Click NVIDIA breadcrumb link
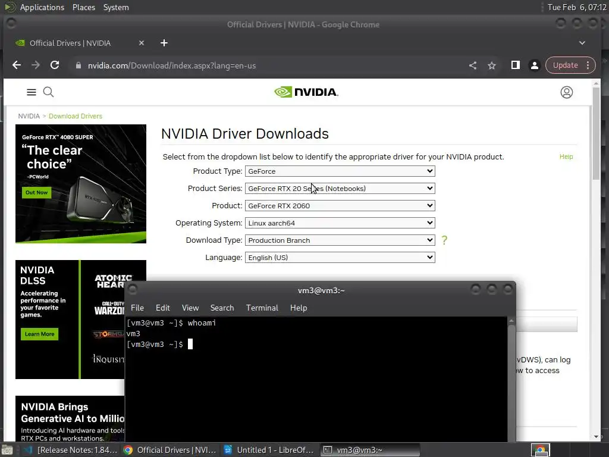Viewport: 609px width, 457px height. coord(29,116)
